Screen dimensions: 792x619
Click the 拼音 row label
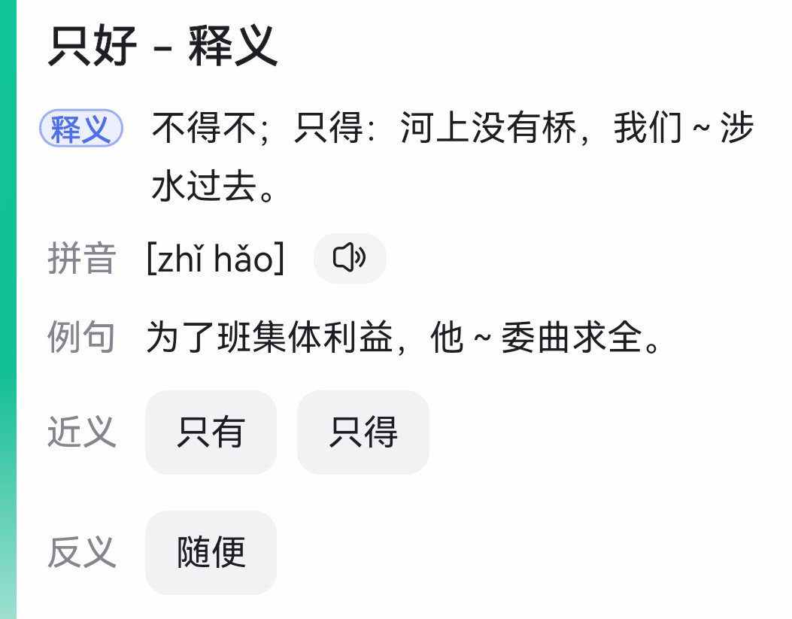(x=81, y=259)
